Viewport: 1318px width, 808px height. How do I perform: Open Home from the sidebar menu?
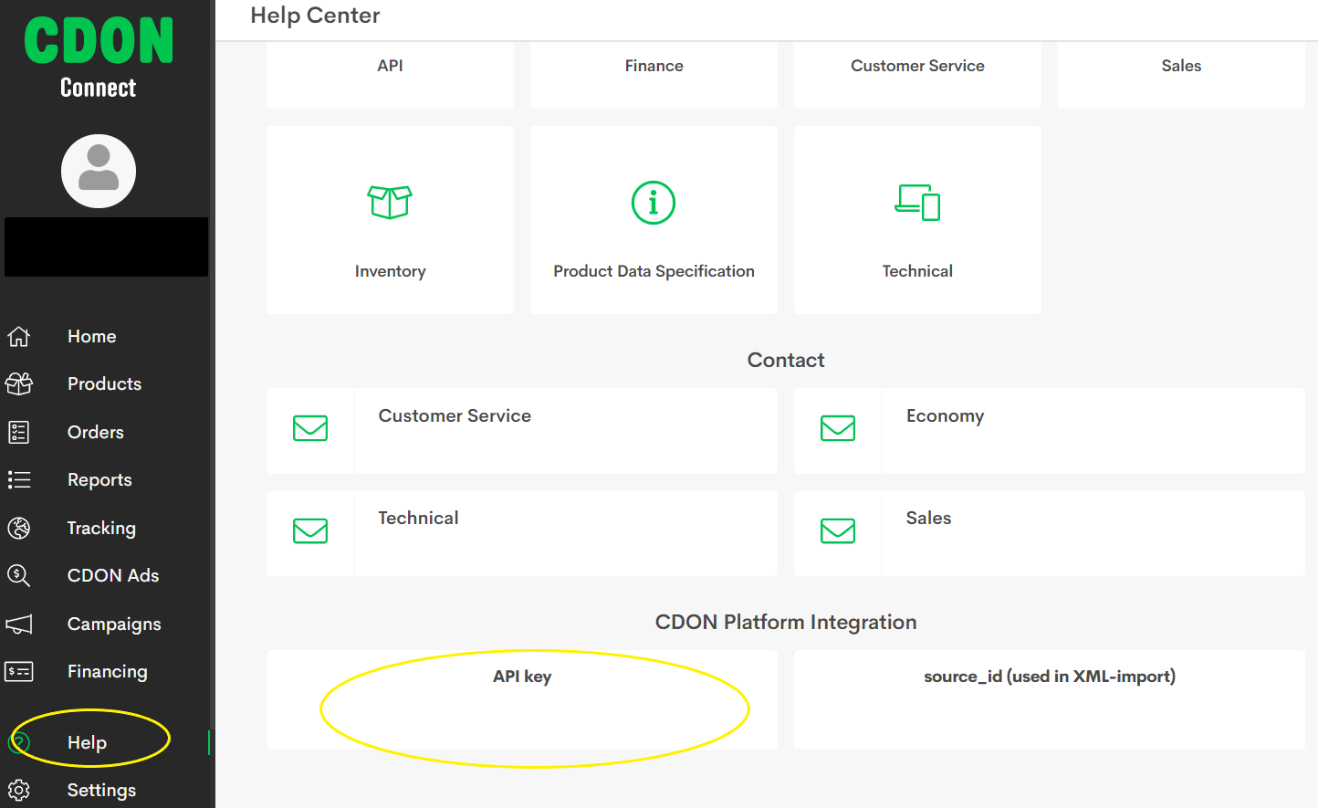[92, 336]
